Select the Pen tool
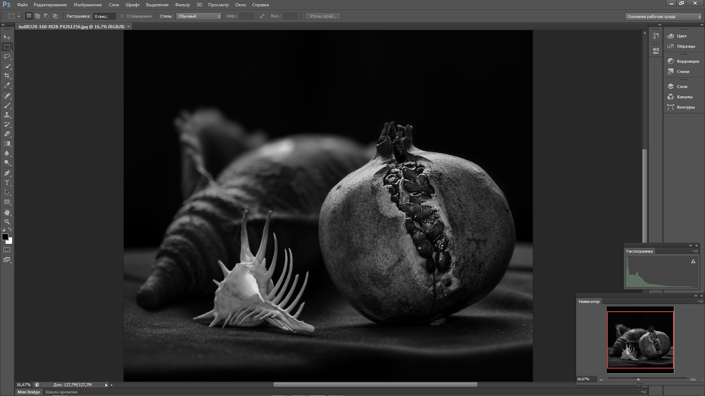Screen dimensions: 705x396 click(x=7, y=173)
